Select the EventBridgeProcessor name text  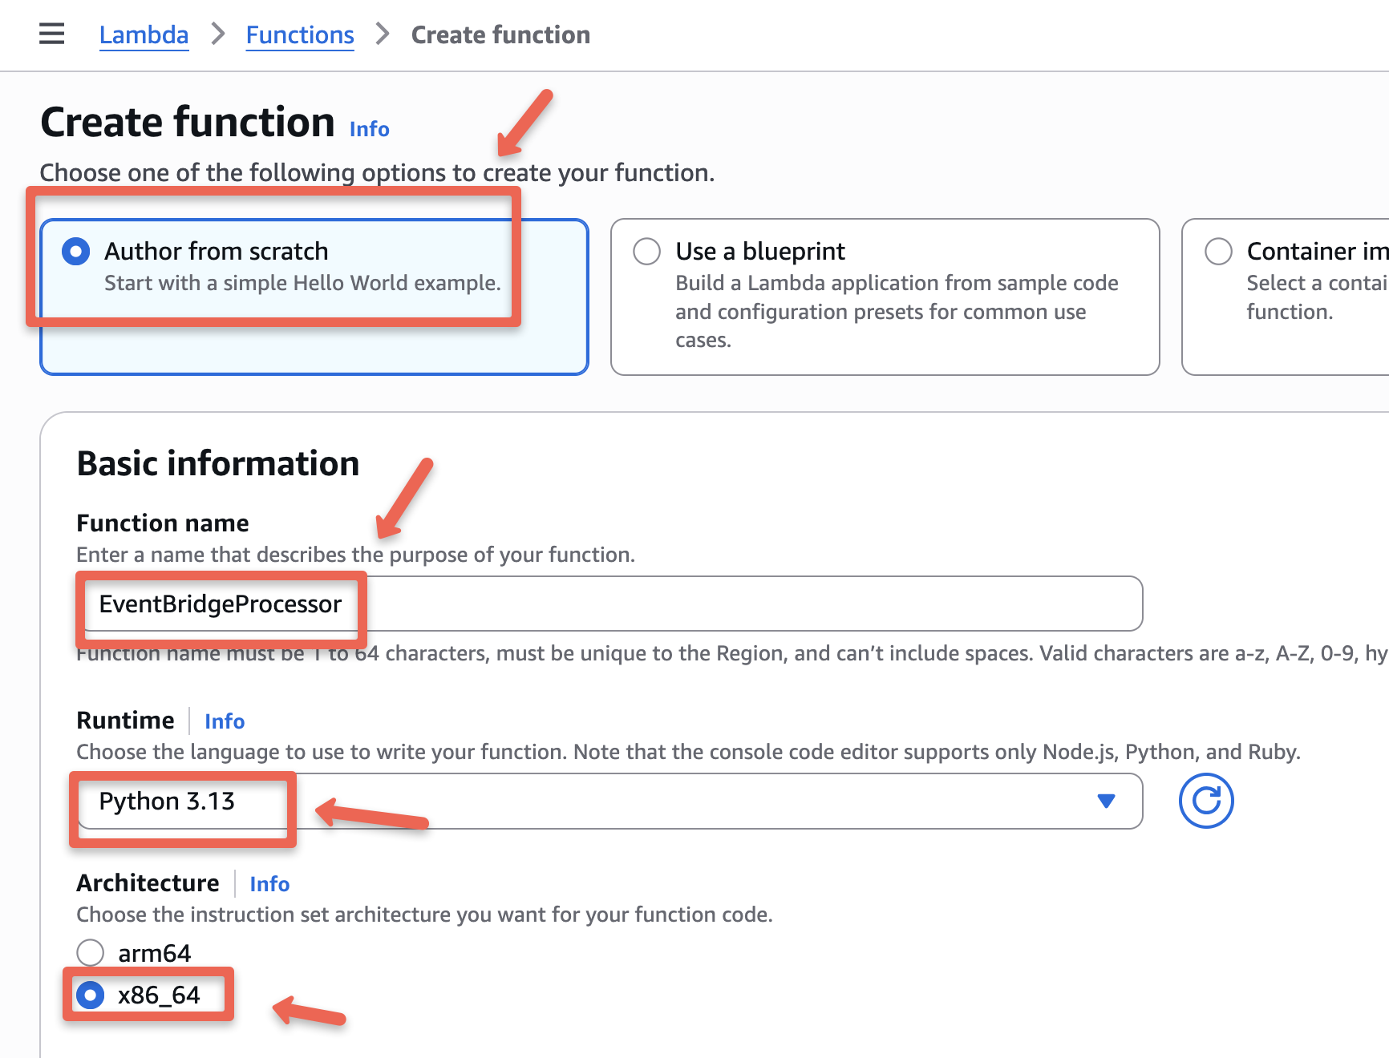tap(220, 604)
